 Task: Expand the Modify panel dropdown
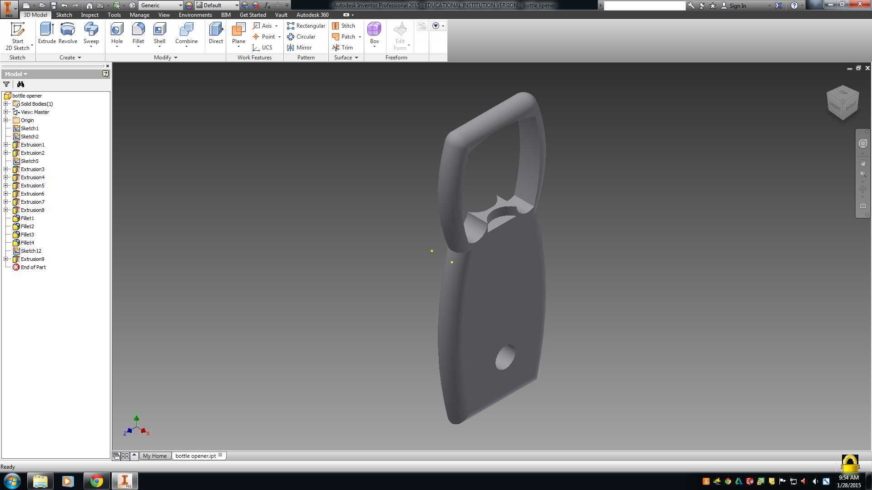[x=165, y=58]
